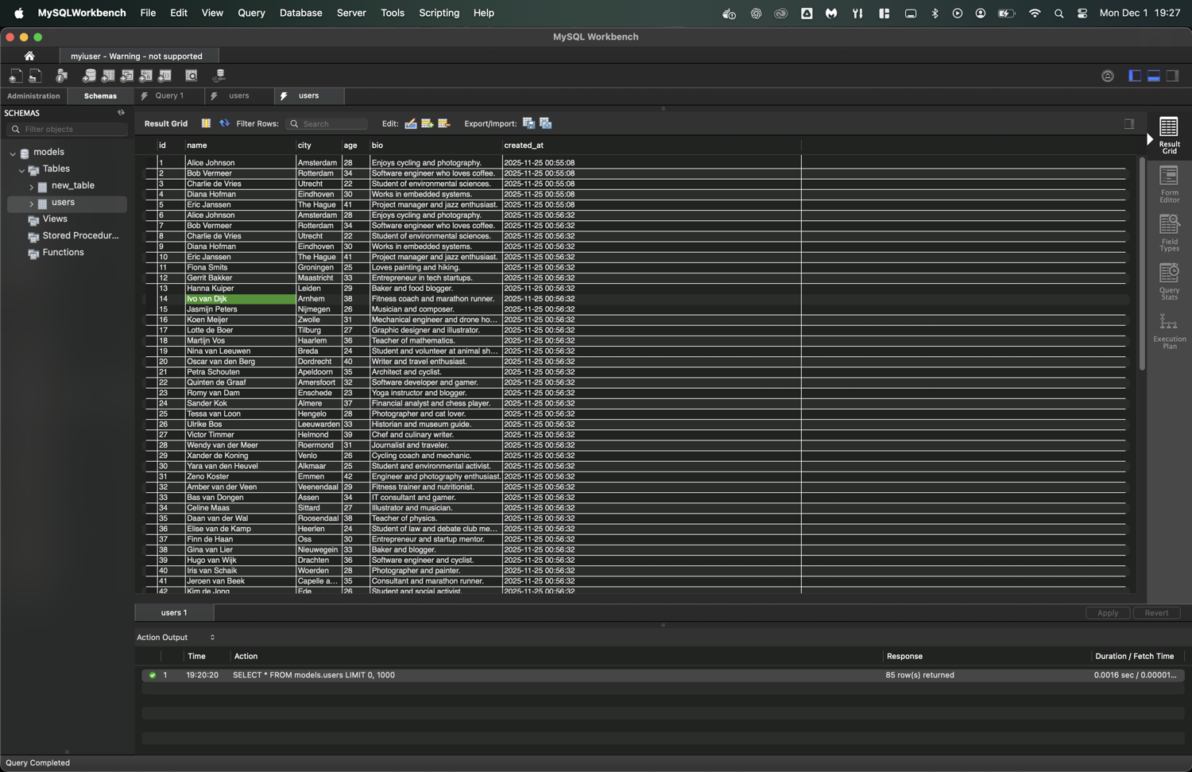The height and width of the screenshot is (772, 1192).
Task: Search table data toolbar icon
Action: click(192, 76)
